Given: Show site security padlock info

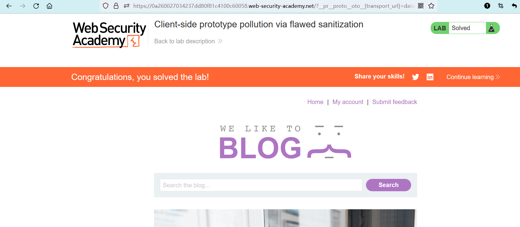Looking at the screenshot, I should pos(116,6).
